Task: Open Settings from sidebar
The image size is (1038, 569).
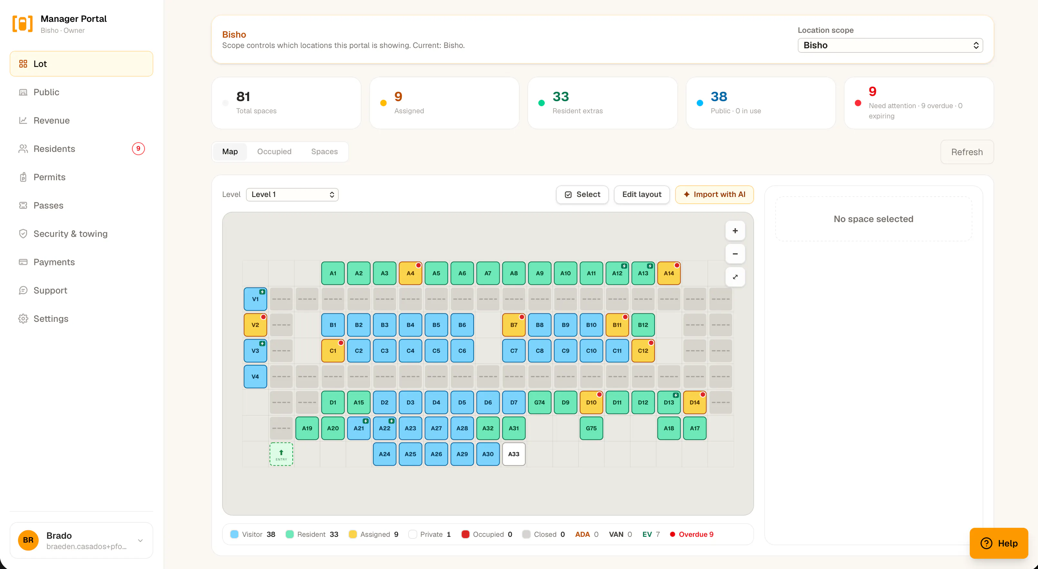Action: click(81, 319)
